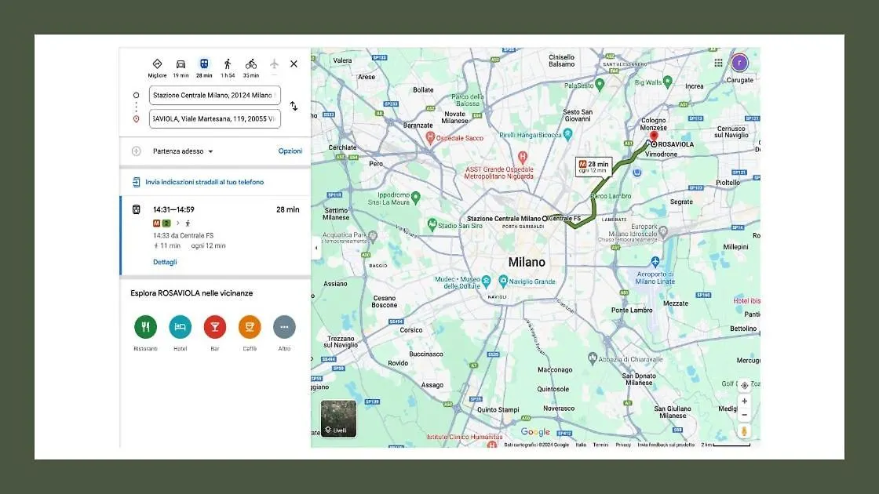The image size is (879, 494).
Task: Open Dettagli for the transit route
Action: [x=165, y=262]
